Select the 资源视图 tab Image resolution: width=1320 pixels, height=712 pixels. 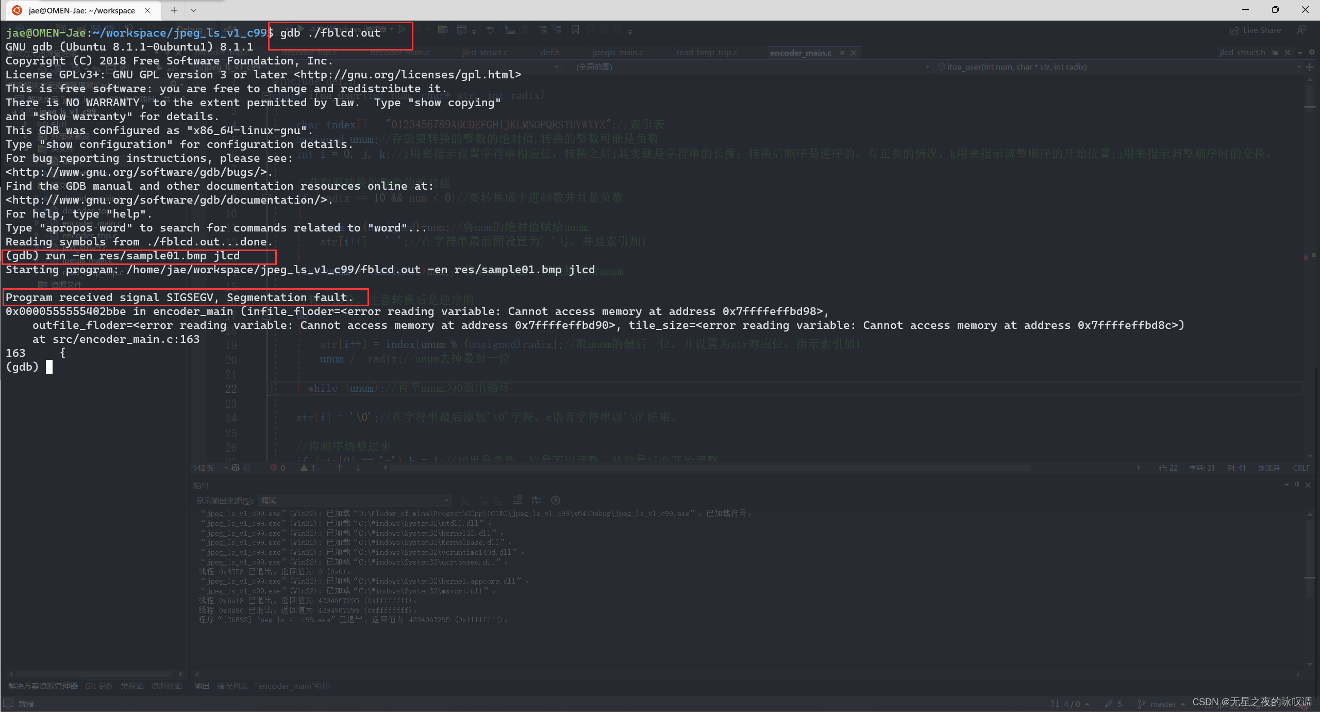tap(166, 686)
